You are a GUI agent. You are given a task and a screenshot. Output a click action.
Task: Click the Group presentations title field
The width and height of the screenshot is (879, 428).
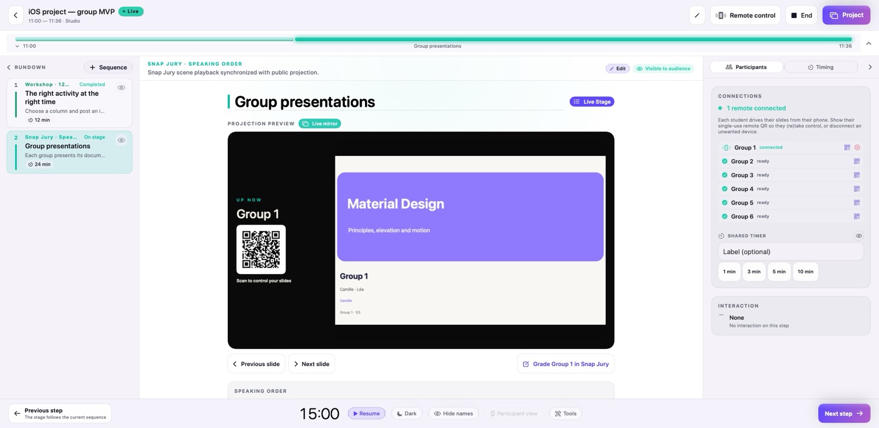399,101
